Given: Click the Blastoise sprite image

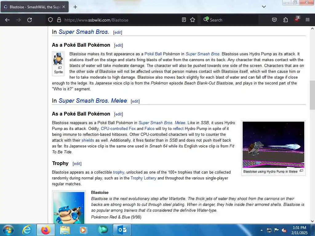Looking at the screenshot, I should coord(58,59).
